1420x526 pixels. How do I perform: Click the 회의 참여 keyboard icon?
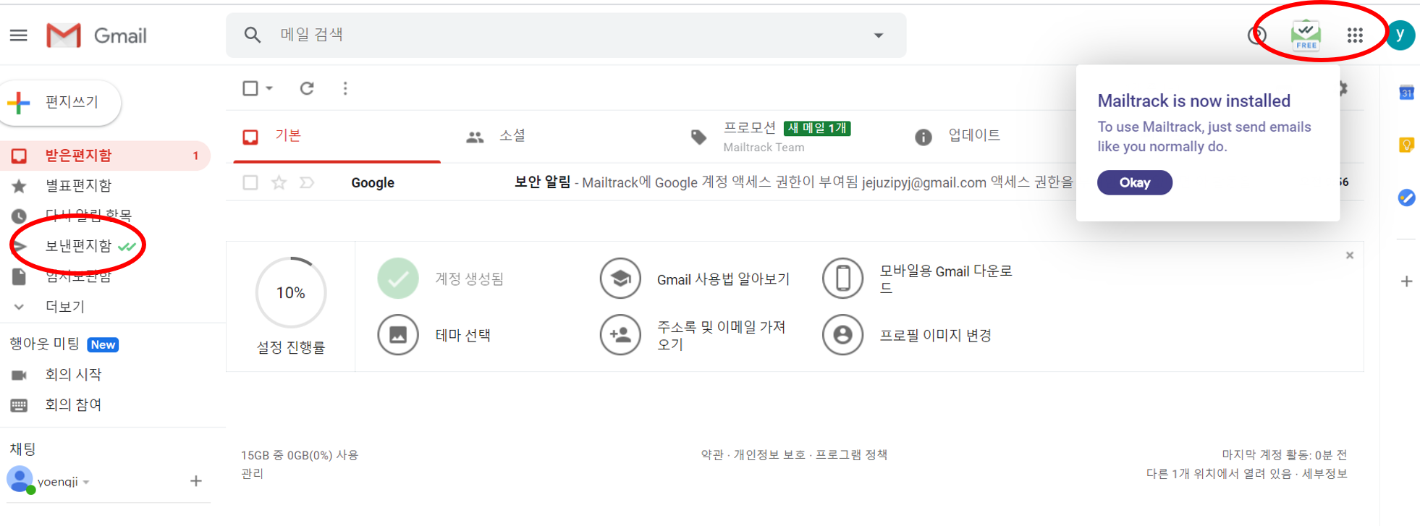click(19, 405)
